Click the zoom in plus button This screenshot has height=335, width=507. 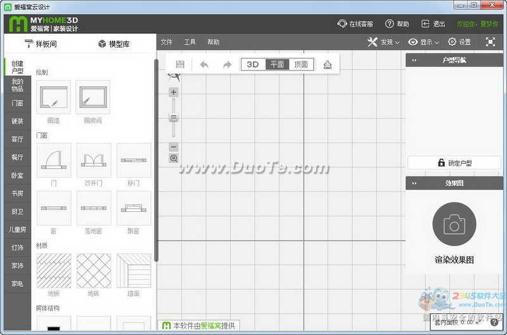coord(174,92)
